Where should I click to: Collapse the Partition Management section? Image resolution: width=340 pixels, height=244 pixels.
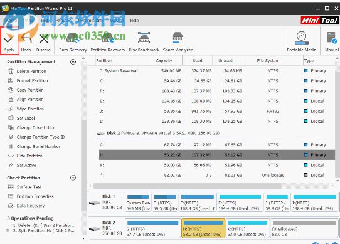coord(73,62)
